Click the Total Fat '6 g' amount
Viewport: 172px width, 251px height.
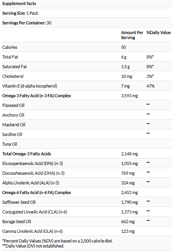pyautogui.click(x=124, y=57)
